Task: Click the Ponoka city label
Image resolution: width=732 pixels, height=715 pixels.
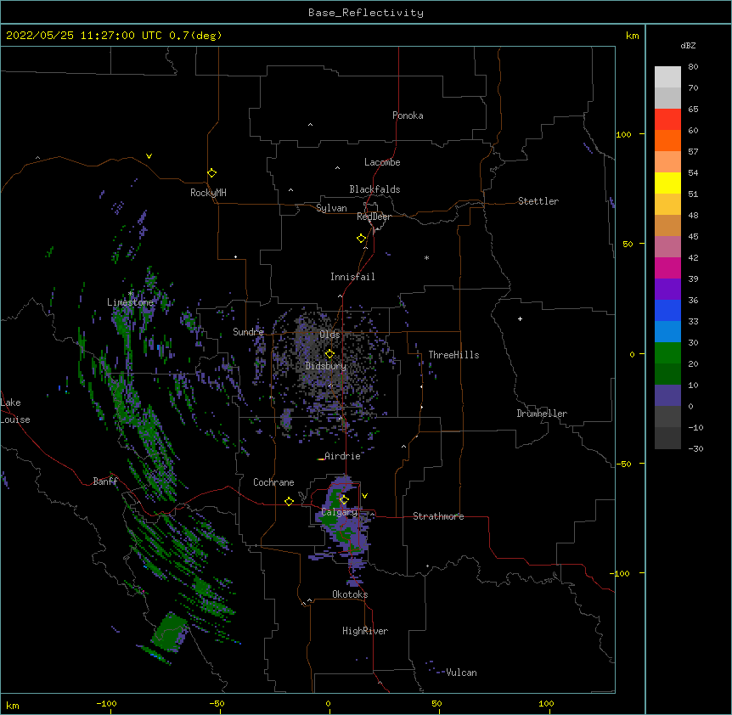Action: [408, 115]
